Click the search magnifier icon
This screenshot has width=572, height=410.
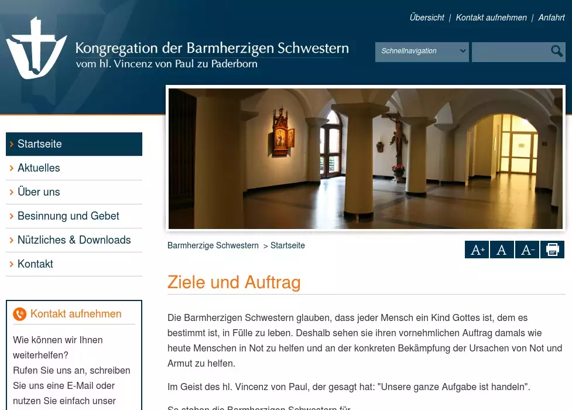tap(557, 52)
